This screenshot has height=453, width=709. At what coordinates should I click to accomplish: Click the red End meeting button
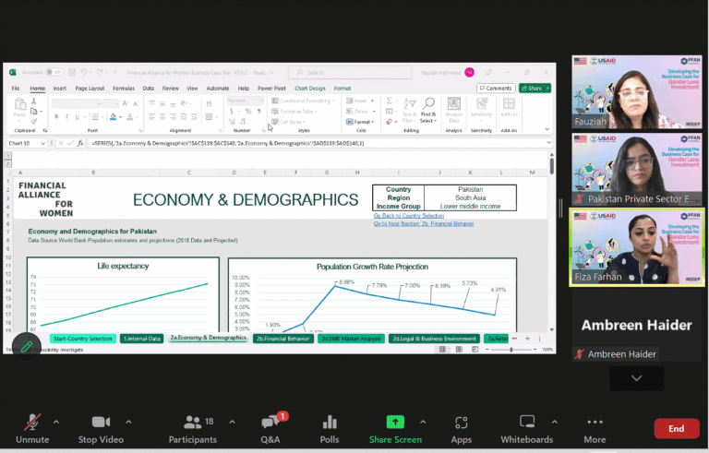[x=676, y=428]
